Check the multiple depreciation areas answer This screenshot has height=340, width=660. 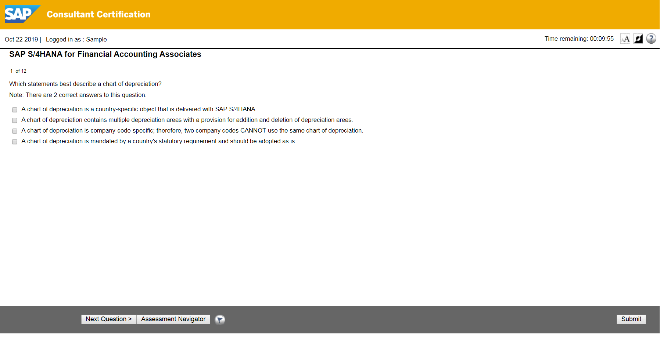(15, 120)
